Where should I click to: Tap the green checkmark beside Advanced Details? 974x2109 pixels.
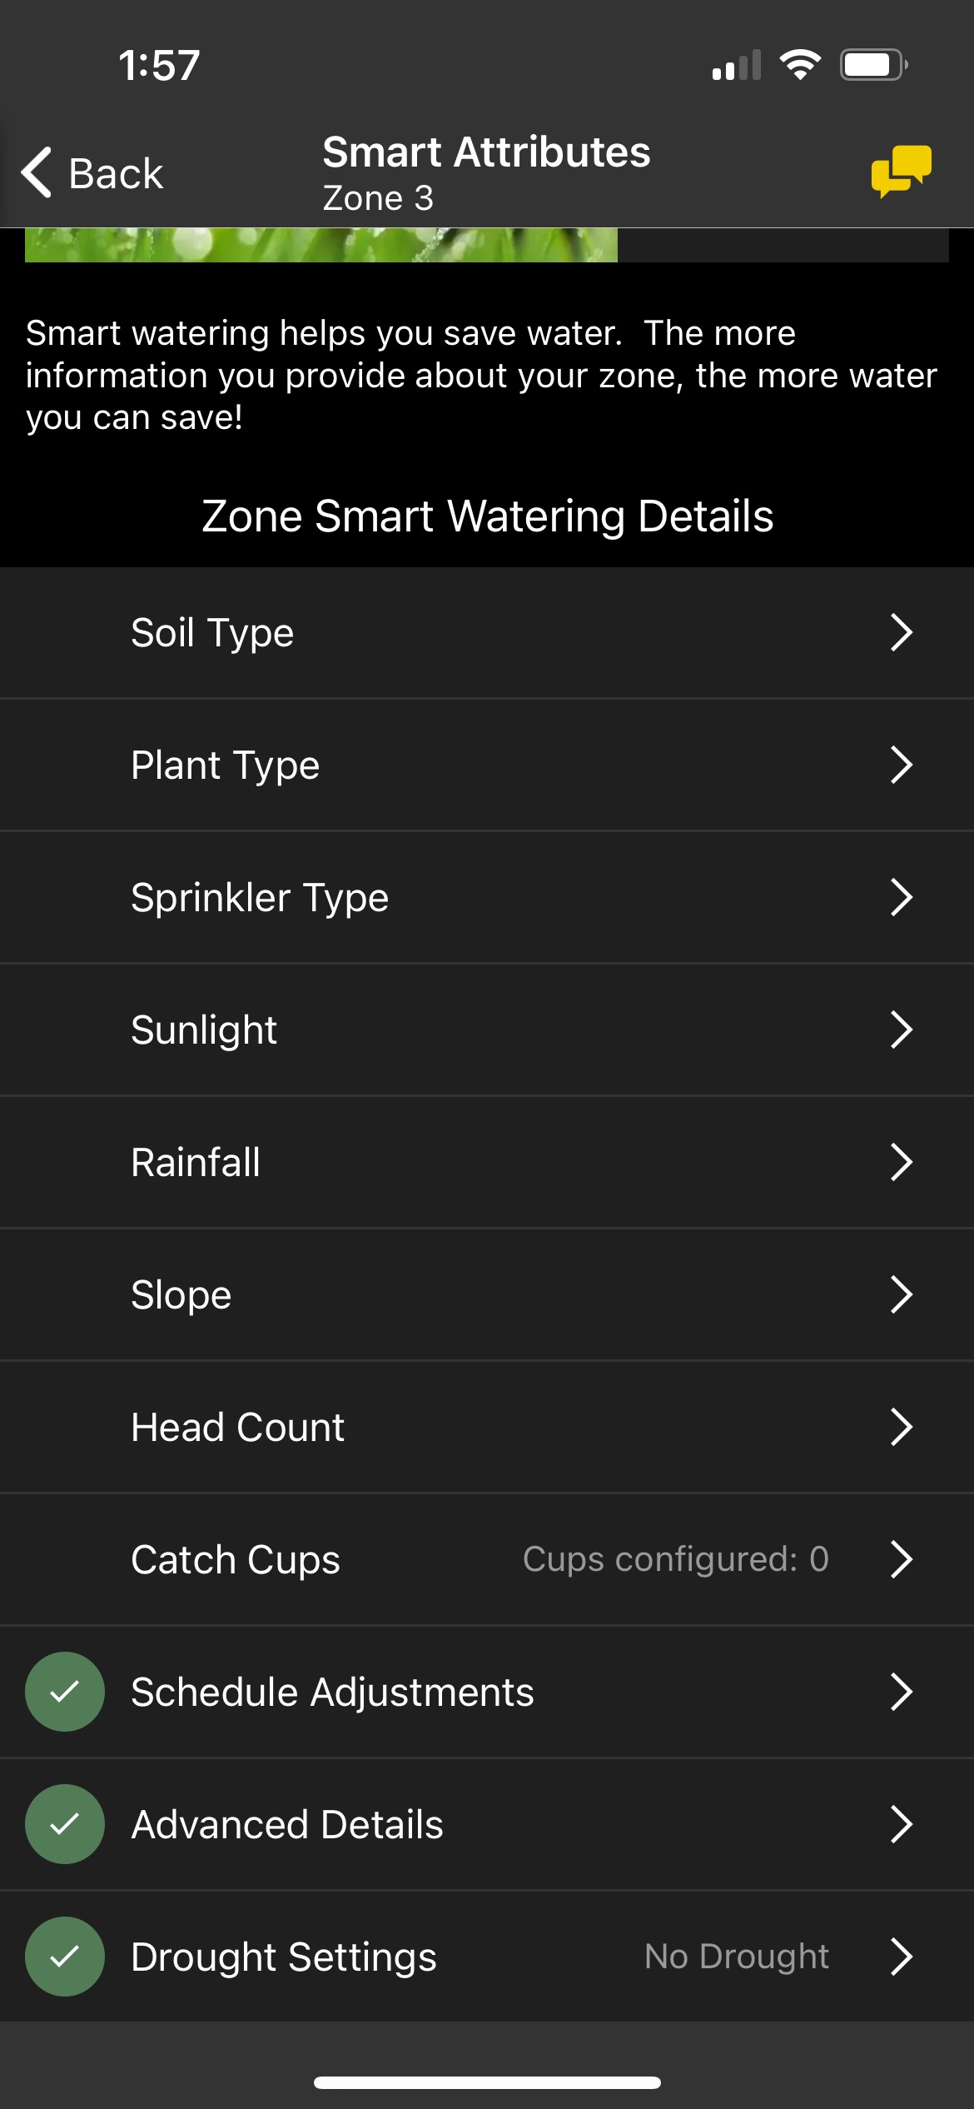coord(65,1824)
